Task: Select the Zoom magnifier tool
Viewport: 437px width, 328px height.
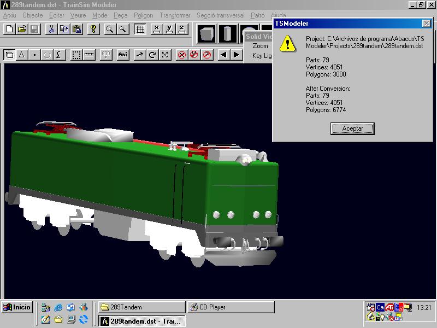Action: [x=110, y=30]
